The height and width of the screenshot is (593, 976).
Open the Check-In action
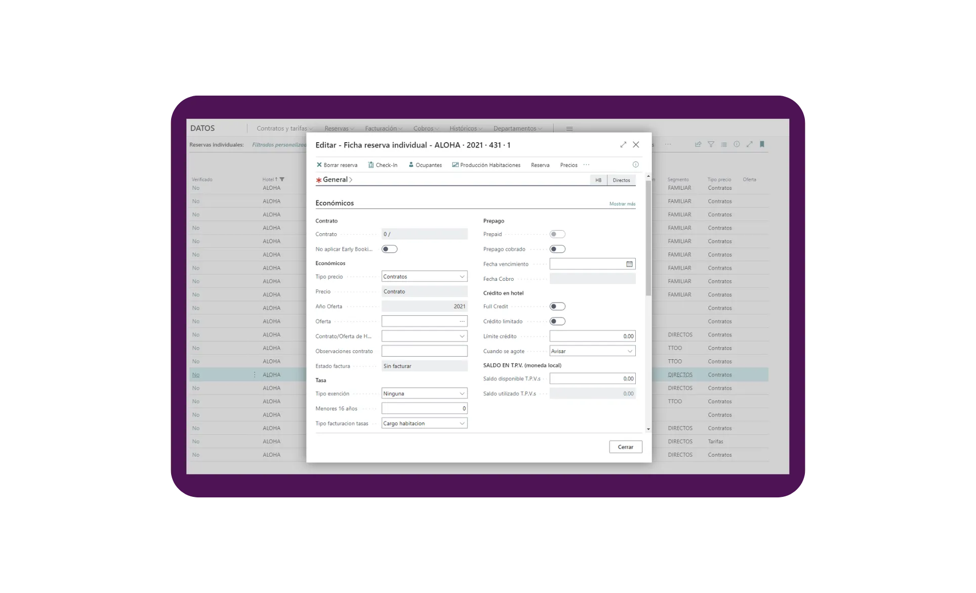click(383, 165)
